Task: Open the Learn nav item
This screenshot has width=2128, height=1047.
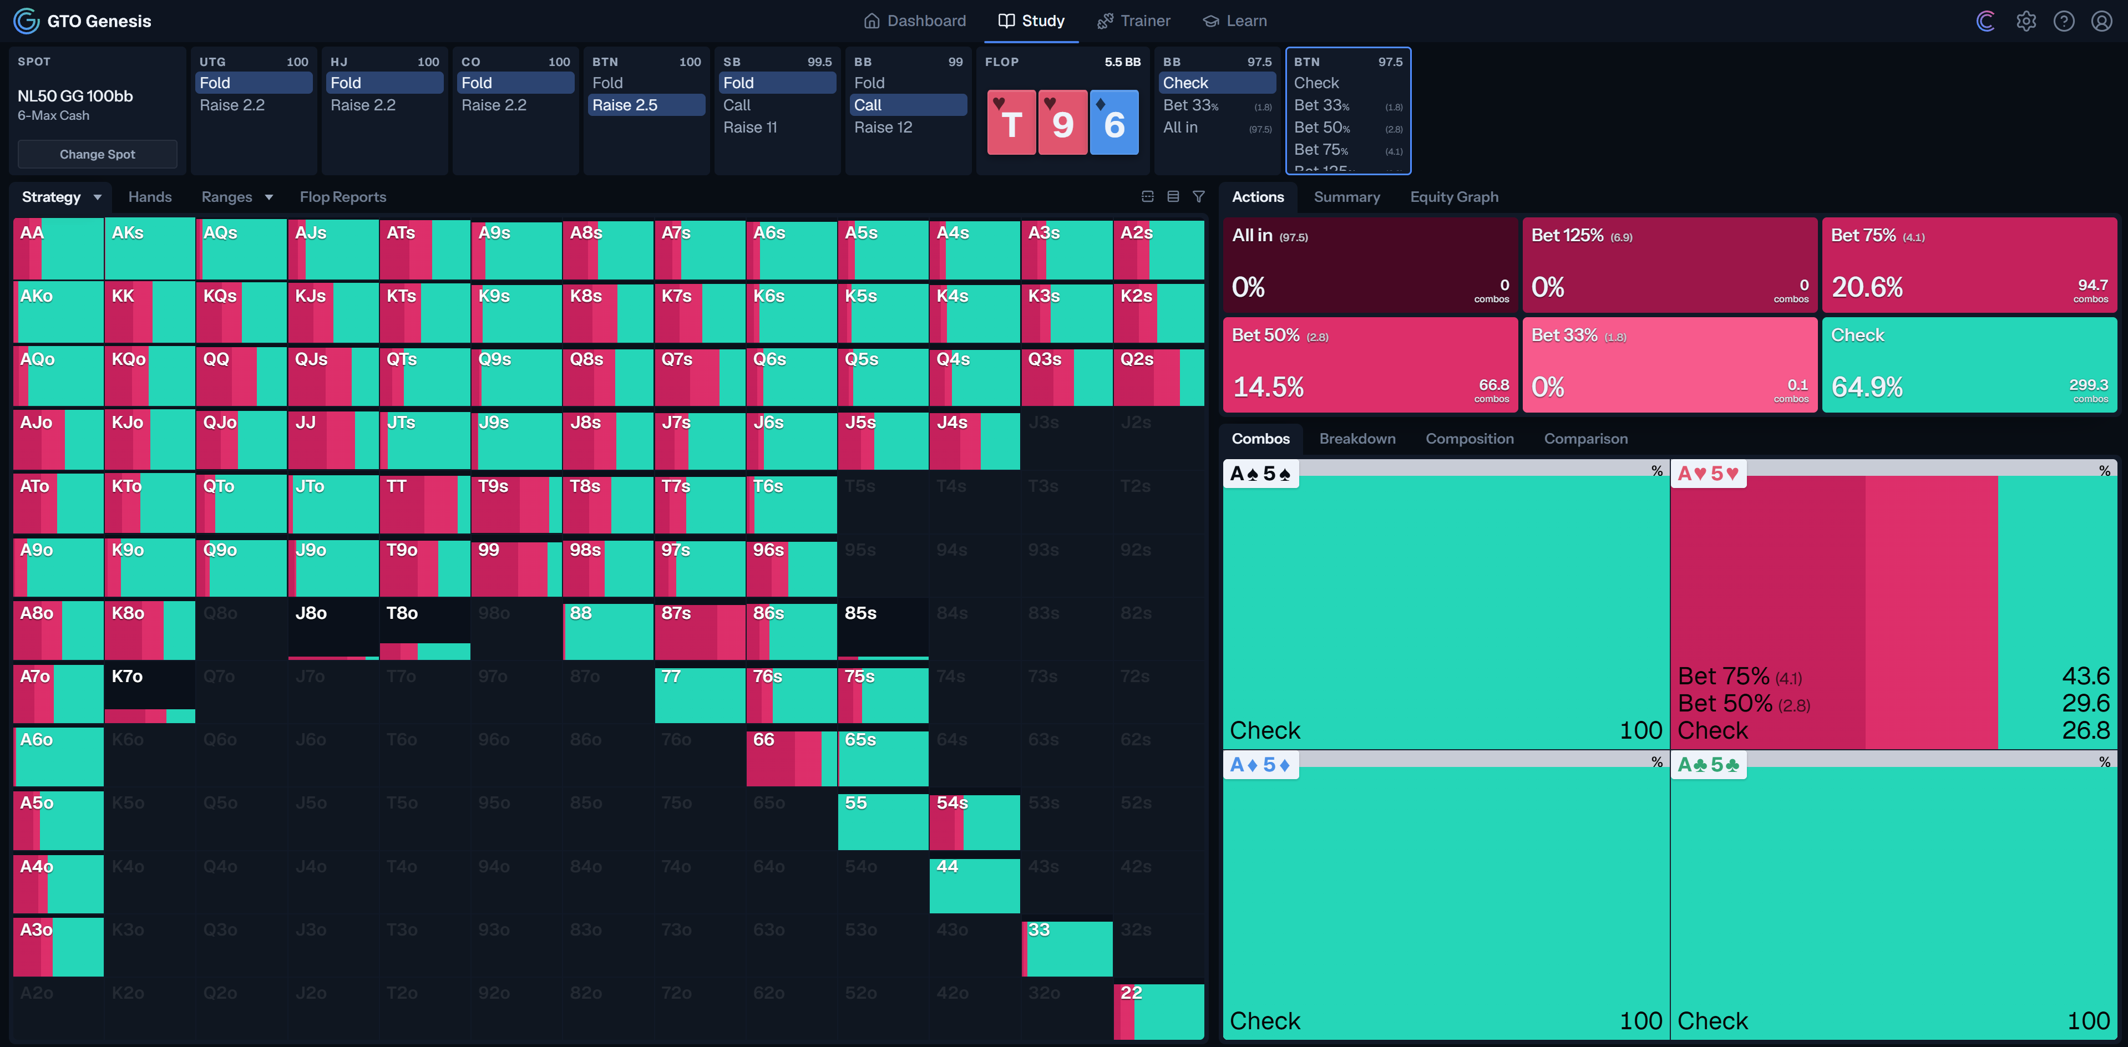Action: click(1234, 21)
